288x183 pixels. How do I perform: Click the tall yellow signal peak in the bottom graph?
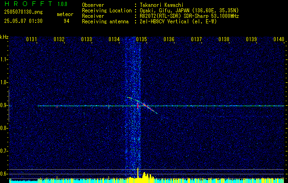[x=138, y=173]
